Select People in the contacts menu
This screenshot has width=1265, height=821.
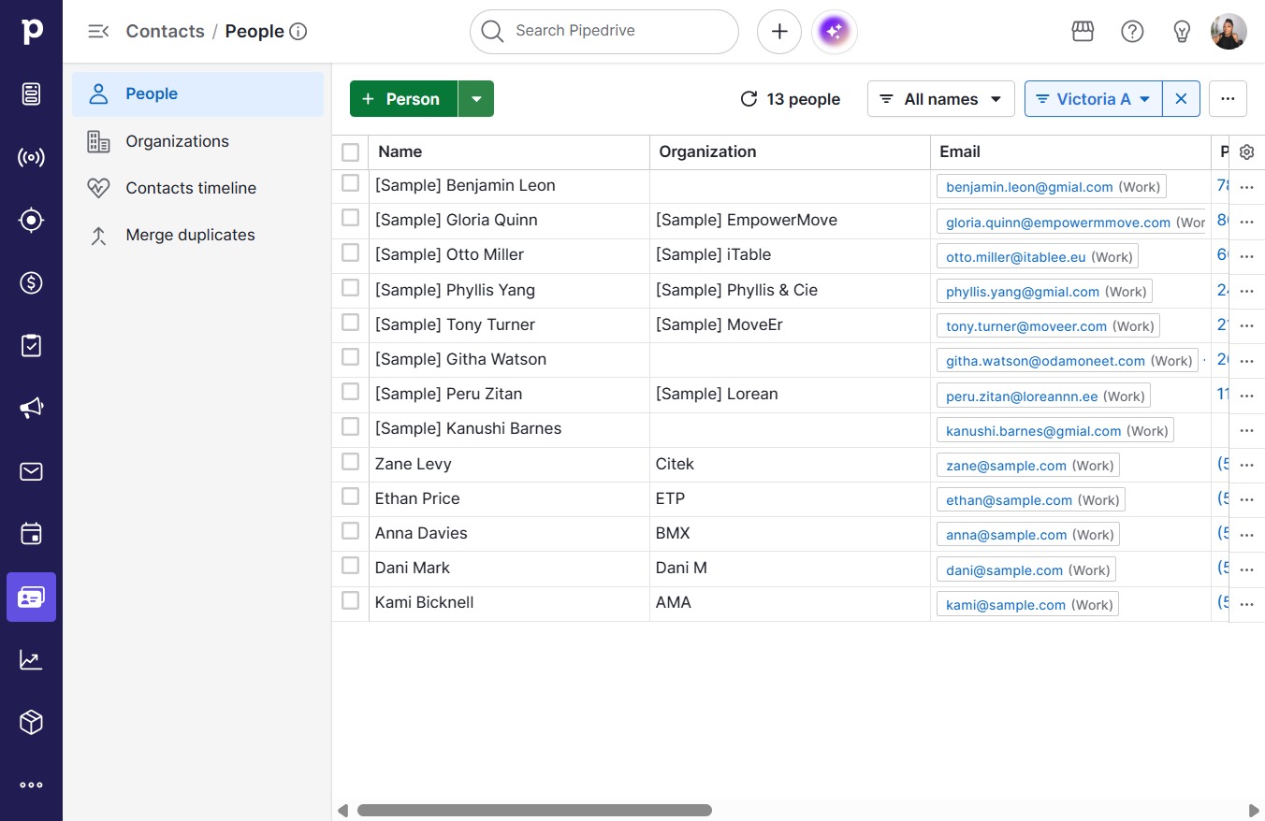point(197,94)
